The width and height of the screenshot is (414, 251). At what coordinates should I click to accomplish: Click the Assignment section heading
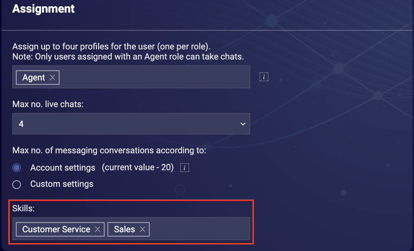click(x=43, y=9)
